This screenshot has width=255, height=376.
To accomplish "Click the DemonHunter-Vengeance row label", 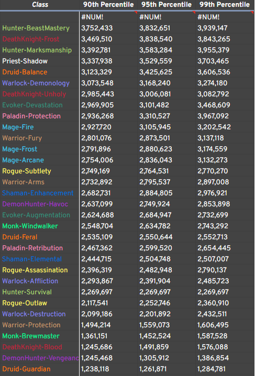I will (40, 358).
